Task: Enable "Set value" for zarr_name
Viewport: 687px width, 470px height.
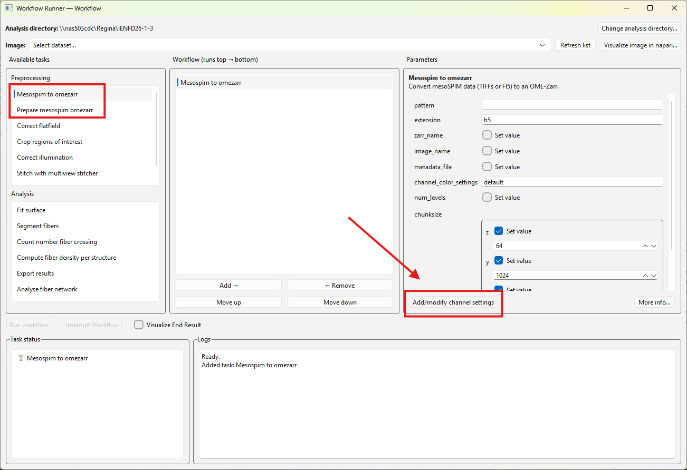Action: point(486,135)
